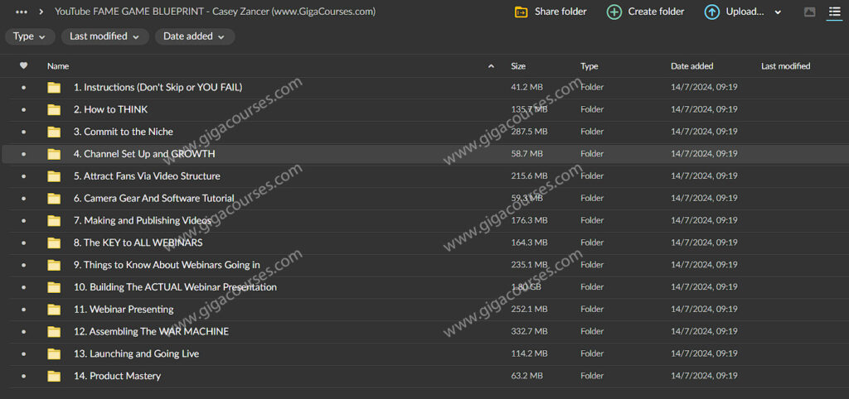Select 11. Webinar Presenting folder name
This screenshot has height=399, width=849.
pyautogui.click(x=124, y=310)
